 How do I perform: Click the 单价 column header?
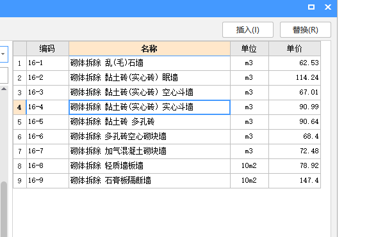295,49
